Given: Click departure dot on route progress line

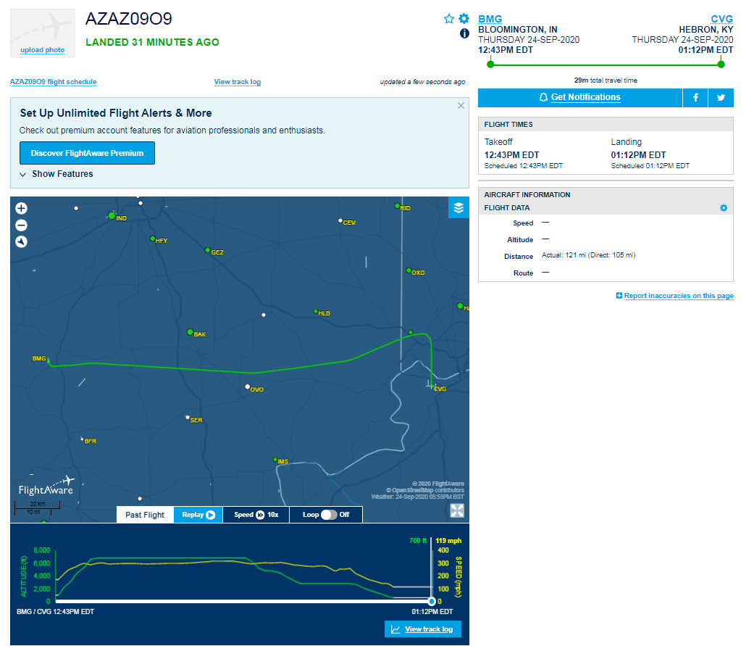Looking at the screenshot, I should (490, 65).
